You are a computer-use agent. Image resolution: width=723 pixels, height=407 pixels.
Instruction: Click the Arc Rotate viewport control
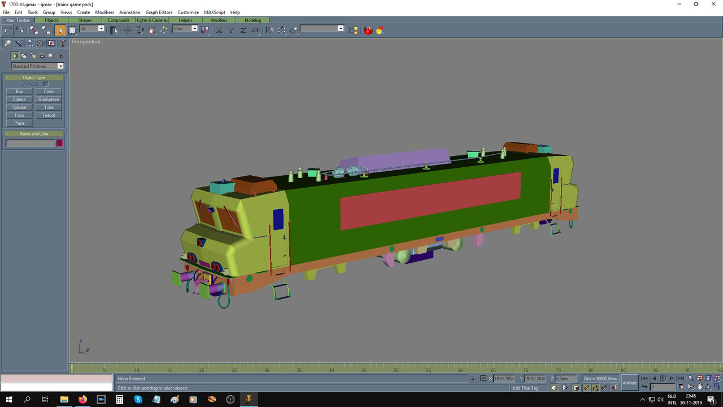[x=708, y=387]
